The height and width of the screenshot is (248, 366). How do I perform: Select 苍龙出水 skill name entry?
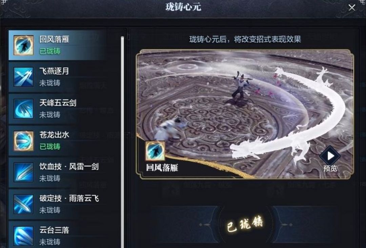[54, 135]
